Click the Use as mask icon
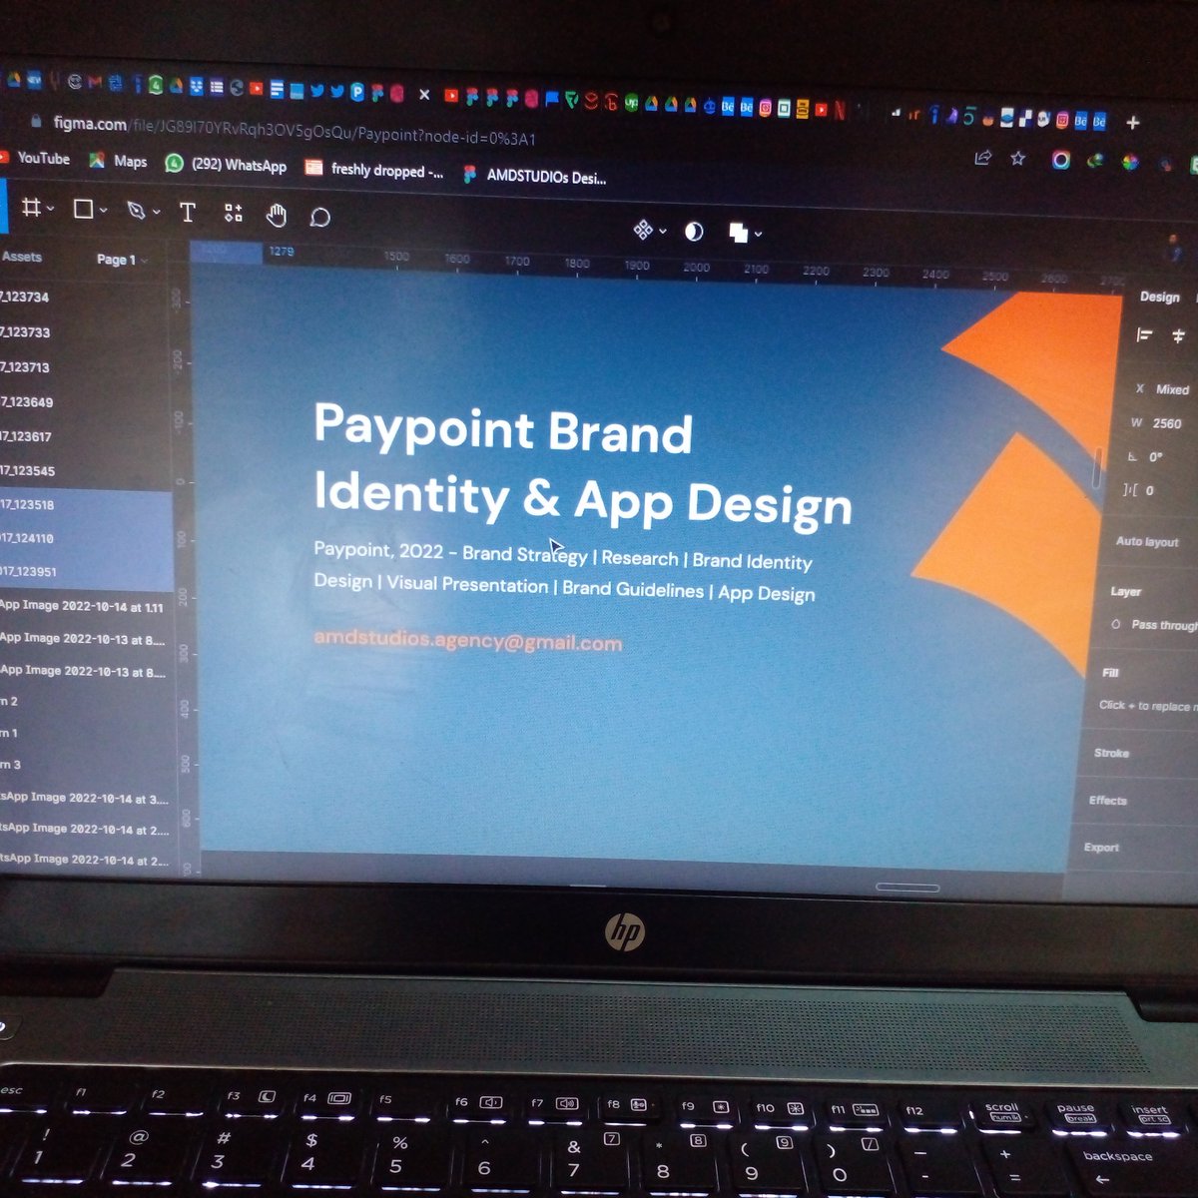Viewport: 1198px width, 1198px height. click(x=694, y=232)
